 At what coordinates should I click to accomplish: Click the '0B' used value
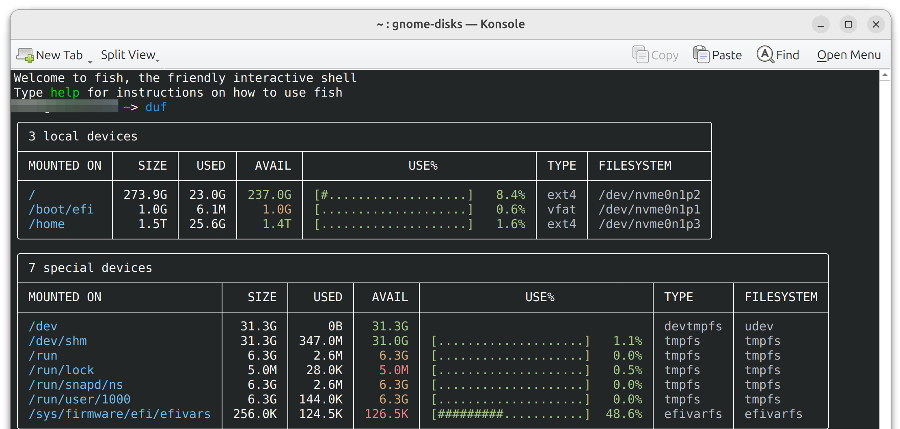point(335,326)
